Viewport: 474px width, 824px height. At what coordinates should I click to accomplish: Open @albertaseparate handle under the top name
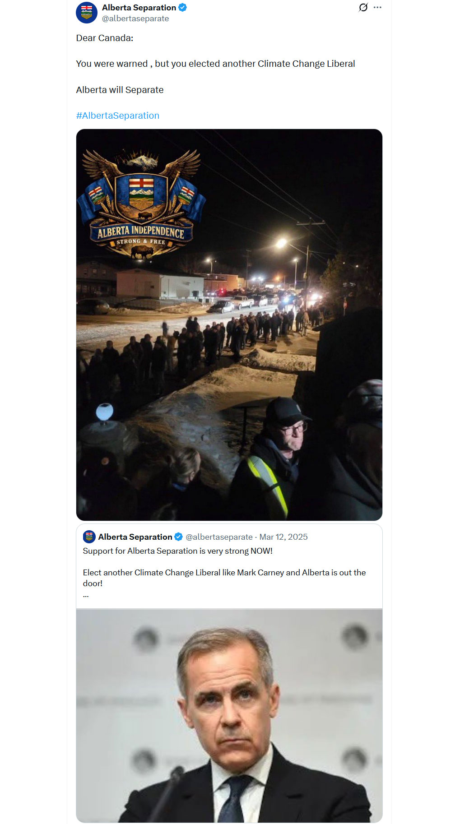click(x=135, y=19)
